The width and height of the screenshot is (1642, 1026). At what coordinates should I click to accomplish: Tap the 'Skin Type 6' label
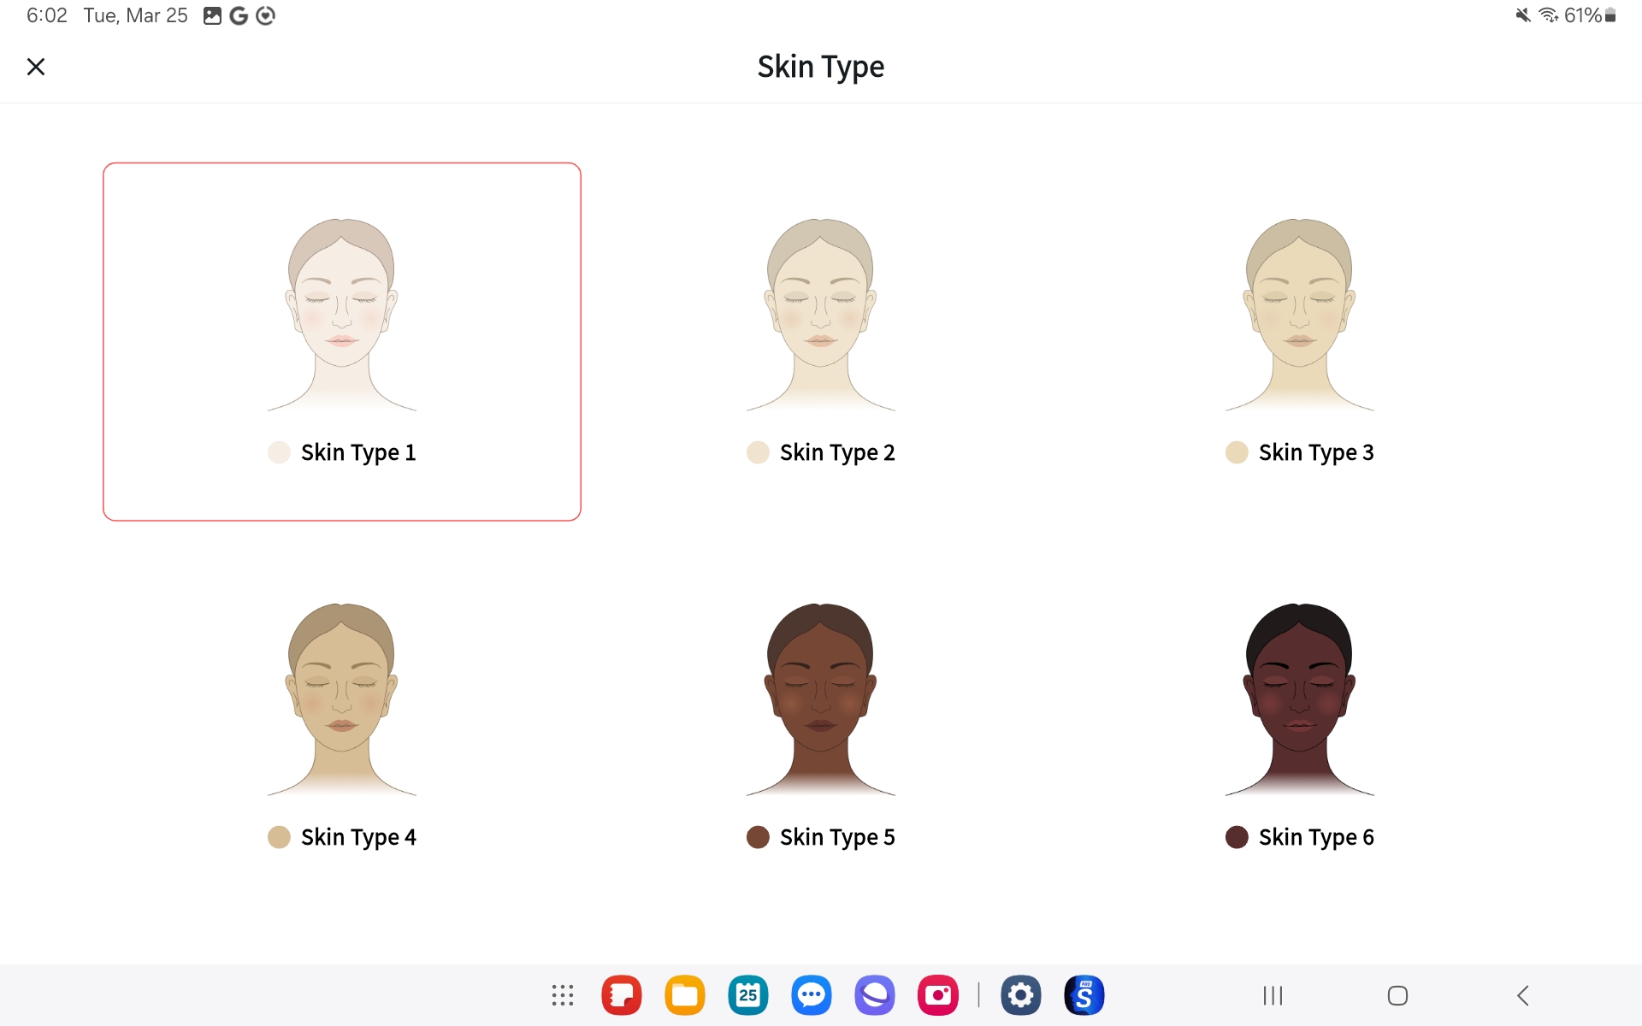pos(1316,837)
